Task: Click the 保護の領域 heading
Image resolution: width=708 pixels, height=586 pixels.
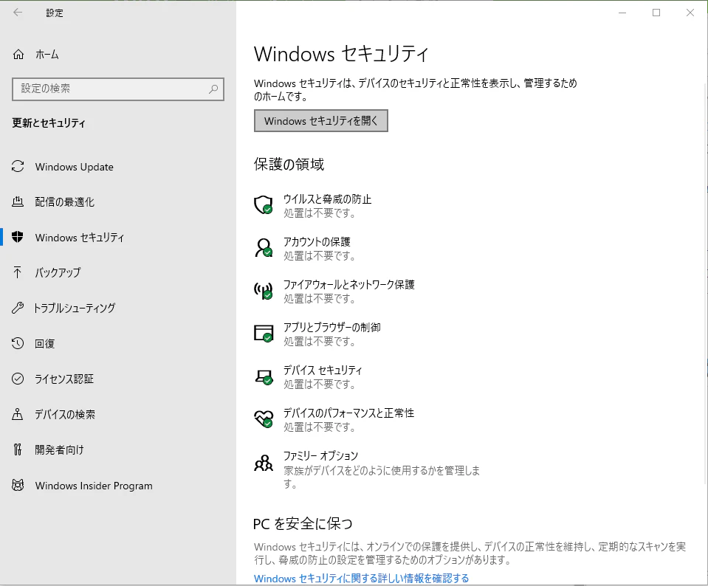Action: point(289,164)
